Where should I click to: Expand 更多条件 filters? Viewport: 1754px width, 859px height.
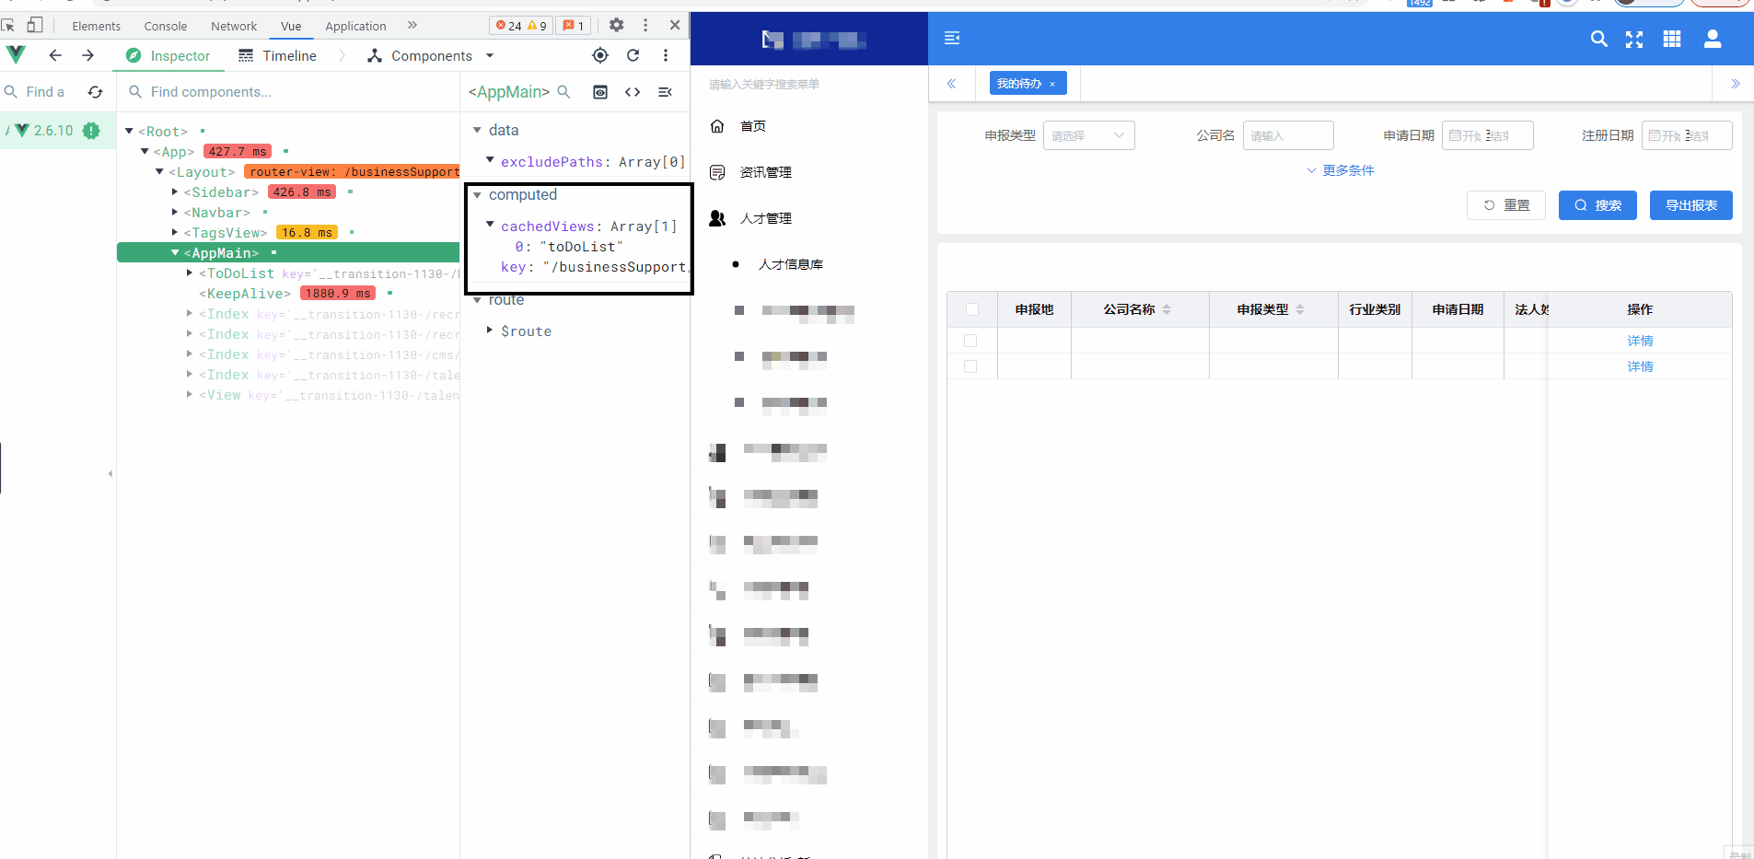coord(1341,170)
